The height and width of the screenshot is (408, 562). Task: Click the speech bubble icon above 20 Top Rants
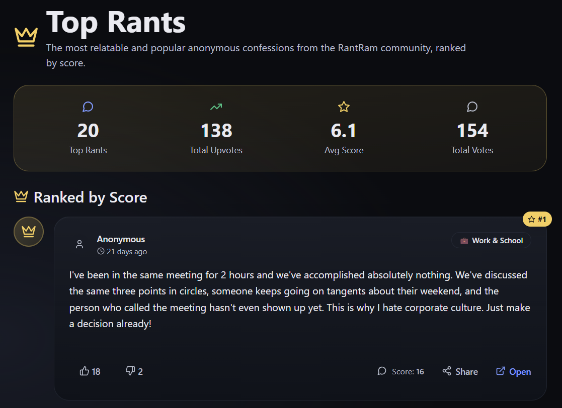(x=88, y=107)
